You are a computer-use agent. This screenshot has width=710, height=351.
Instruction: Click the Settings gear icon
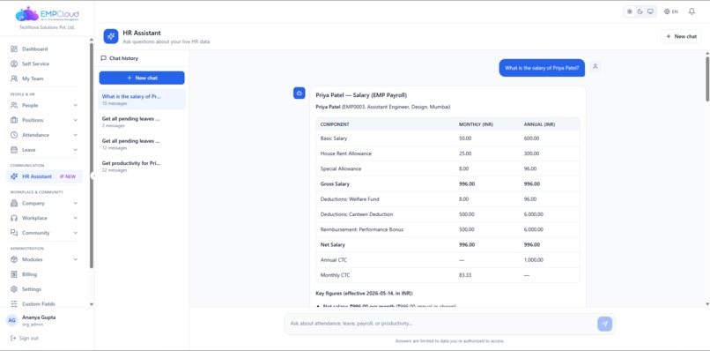[14, 289]
